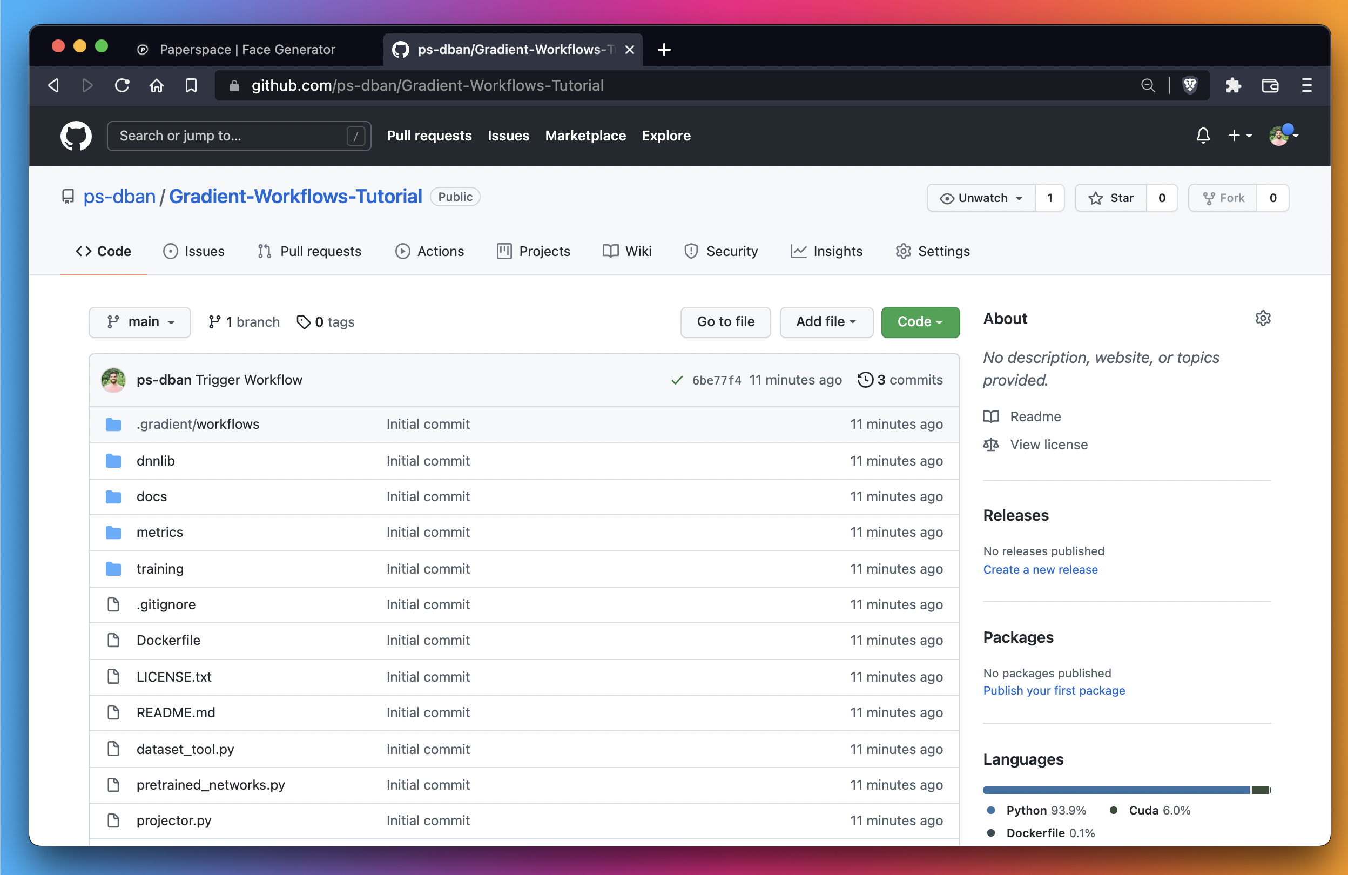
Task: Open the ps-dban owner link
Action: (x=119, y=197)
